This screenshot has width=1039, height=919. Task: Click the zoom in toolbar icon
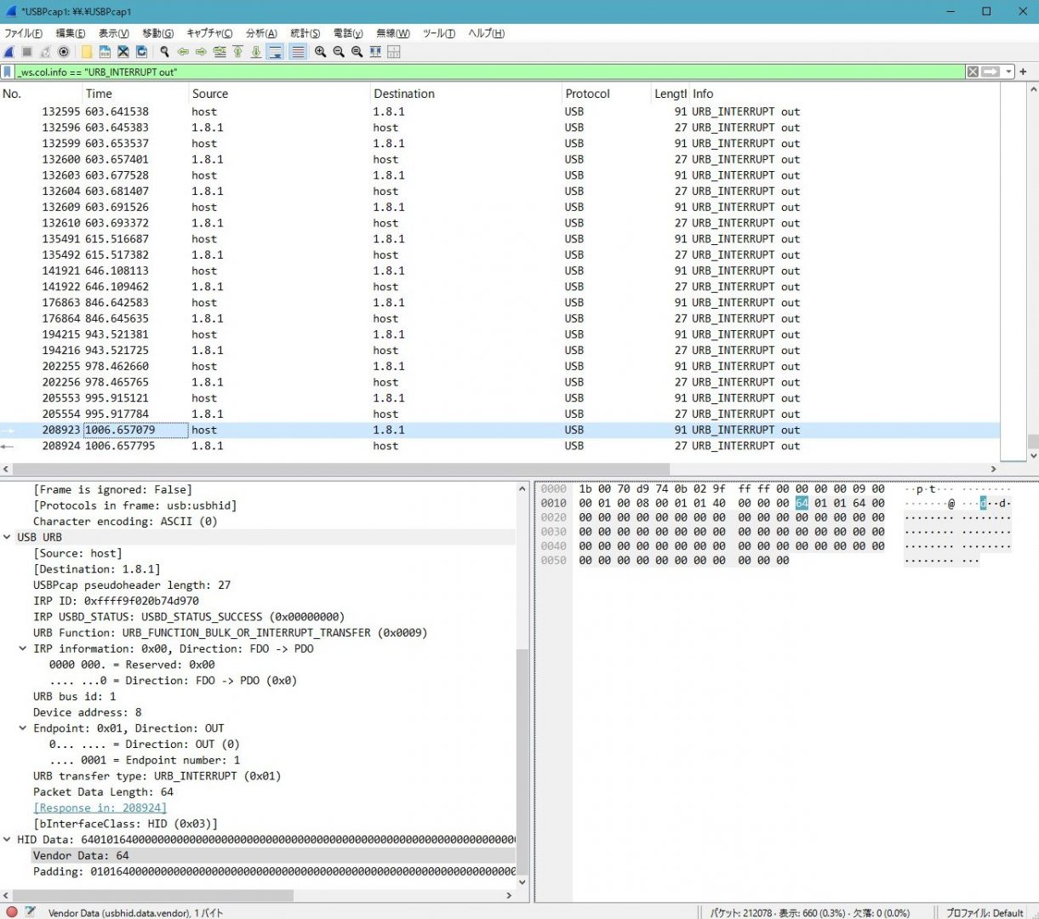320,52
